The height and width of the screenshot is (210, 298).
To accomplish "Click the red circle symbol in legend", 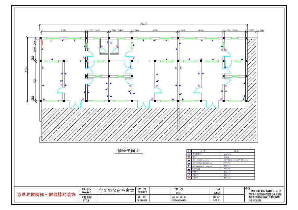I will 189,157.
